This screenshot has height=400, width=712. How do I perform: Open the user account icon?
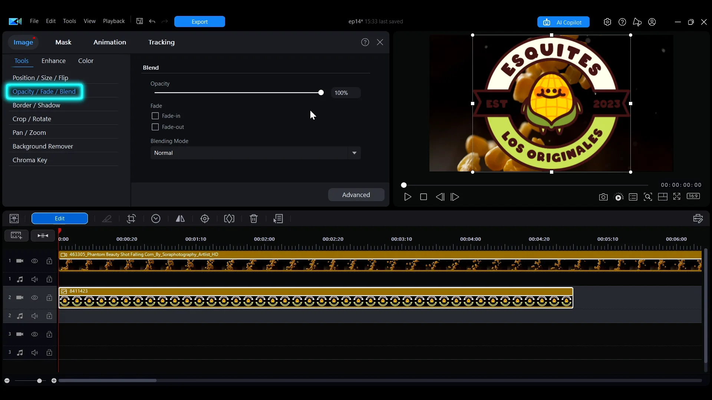652,22
